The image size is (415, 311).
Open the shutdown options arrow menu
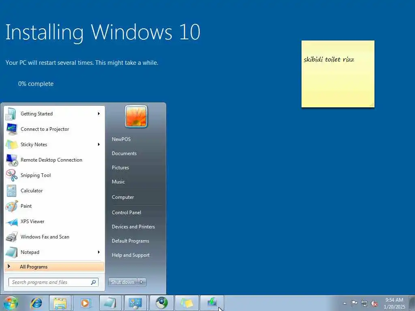(x=141, y=282)
